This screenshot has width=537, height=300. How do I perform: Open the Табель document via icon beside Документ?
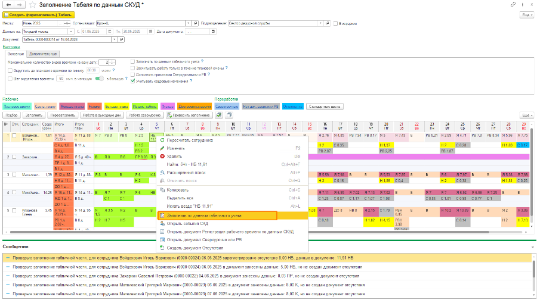121,40
